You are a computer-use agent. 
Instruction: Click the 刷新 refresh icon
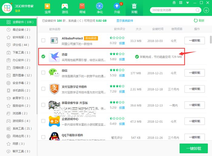[196, 21]
